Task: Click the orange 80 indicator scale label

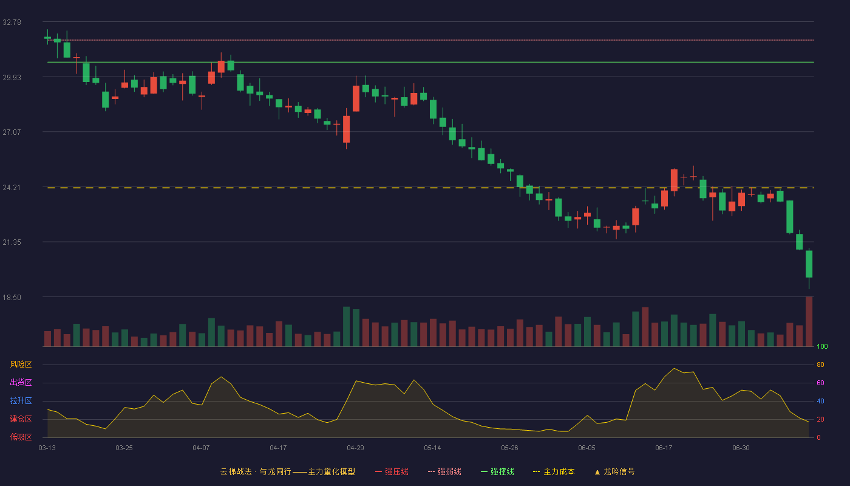Action: click(x=820, y=364)
